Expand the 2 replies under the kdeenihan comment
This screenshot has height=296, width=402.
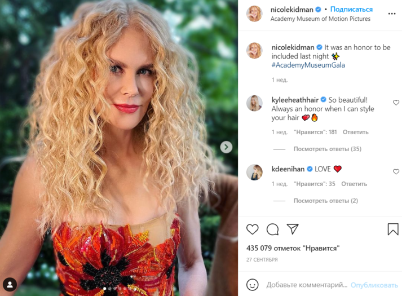click(325, 201)
